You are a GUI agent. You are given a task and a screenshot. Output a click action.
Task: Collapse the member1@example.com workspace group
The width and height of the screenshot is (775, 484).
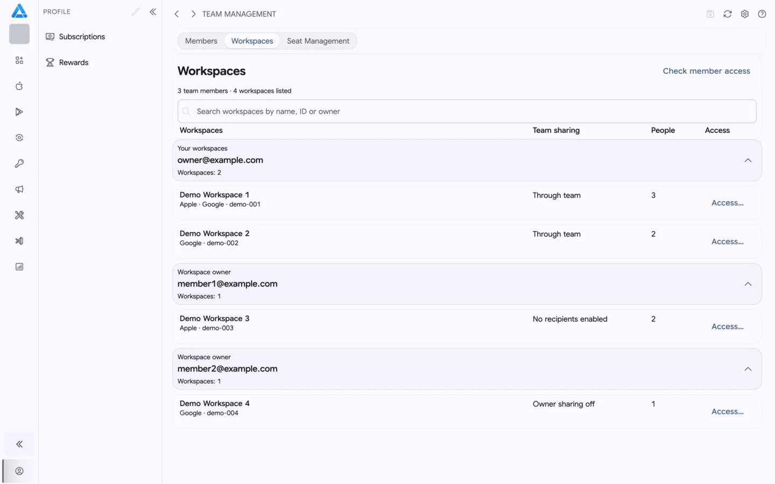coord(748,284)
